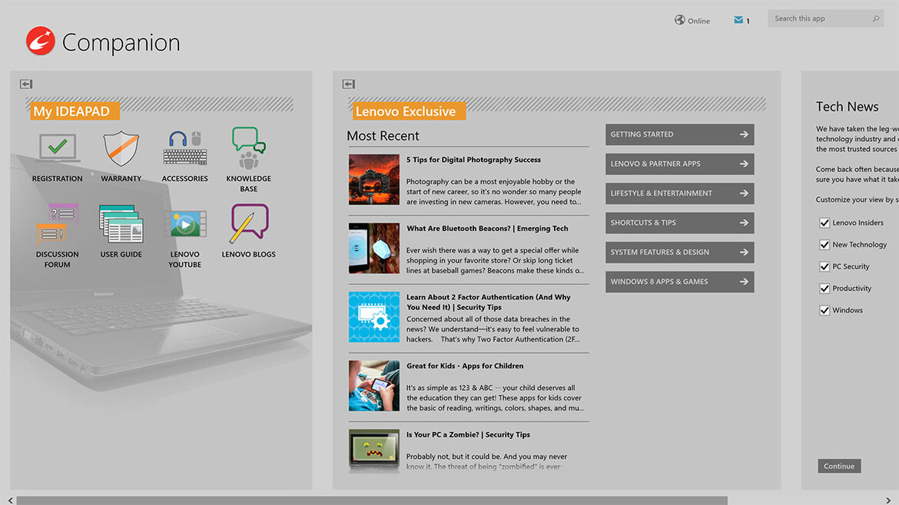Collapse the My IDEAPAD panel

(26, 84)
